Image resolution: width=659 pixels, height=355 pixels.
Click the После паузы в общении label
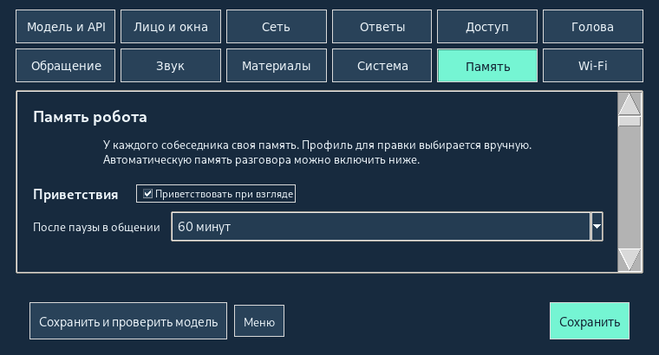[96, 227]
